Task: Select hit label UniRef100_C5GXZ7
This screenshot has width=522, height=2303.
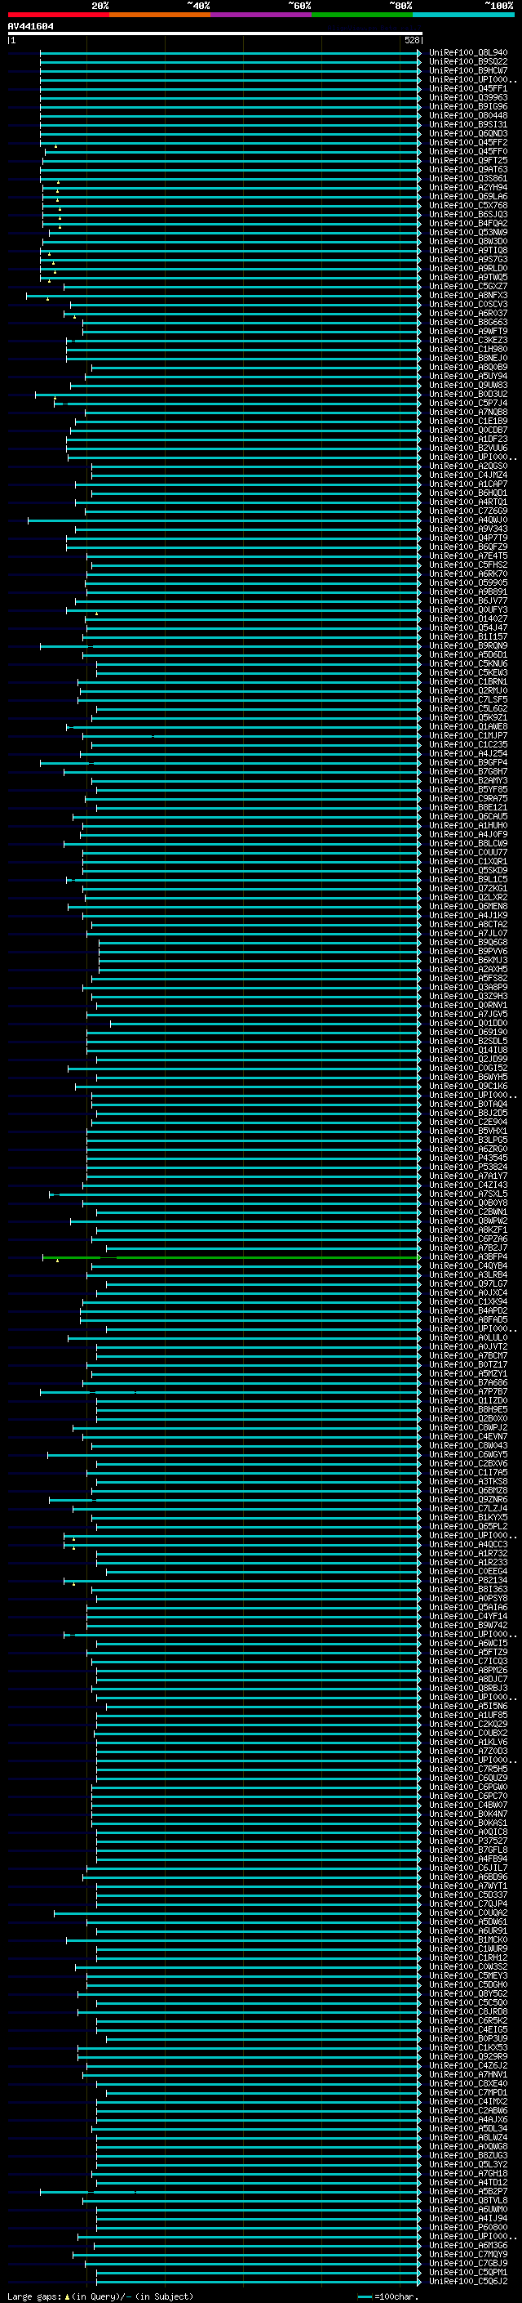Action: 468,286
